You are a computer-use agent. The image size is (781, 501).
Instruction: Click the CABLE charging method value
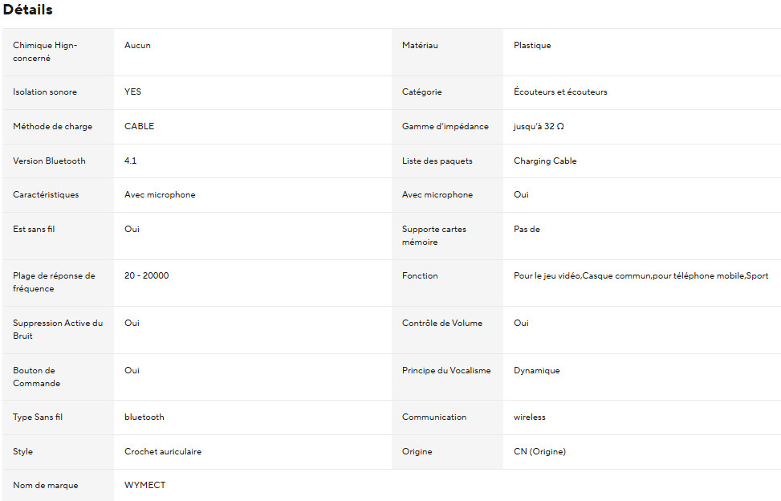(x=139, y=127)
